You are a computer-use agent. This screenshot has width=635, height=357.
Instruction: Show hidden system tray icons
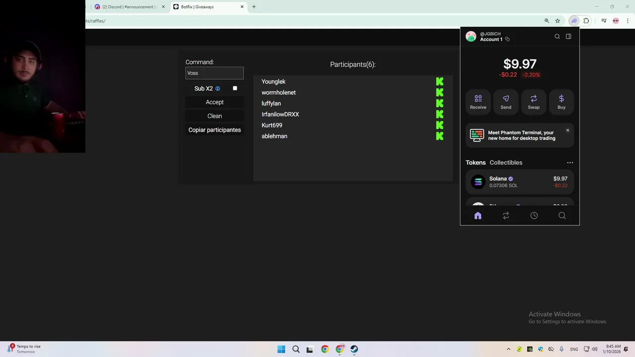(x=508, y=349)
